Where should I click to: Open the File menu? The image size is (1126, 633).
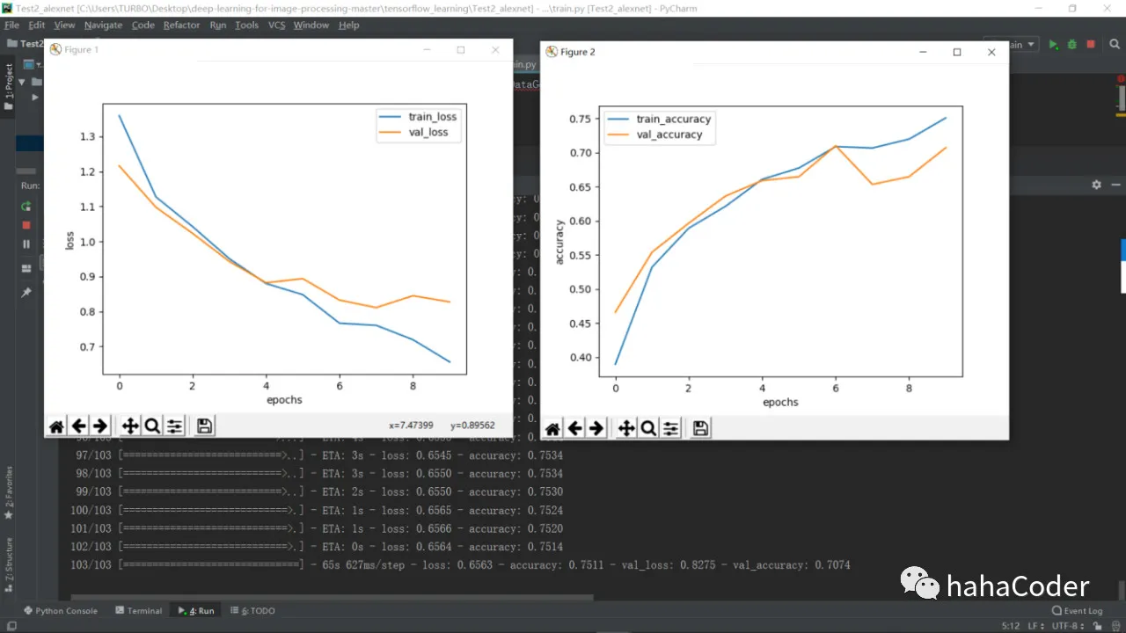pyautogui.click(x=11, y=25)
